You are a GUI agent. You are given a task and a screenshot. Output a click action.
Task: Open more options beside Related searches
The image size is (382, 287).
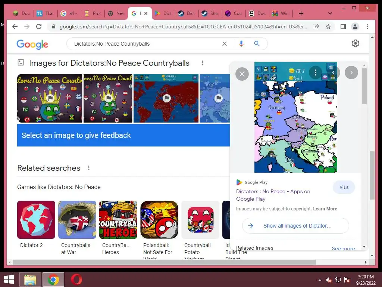click(x=89, y=168)
